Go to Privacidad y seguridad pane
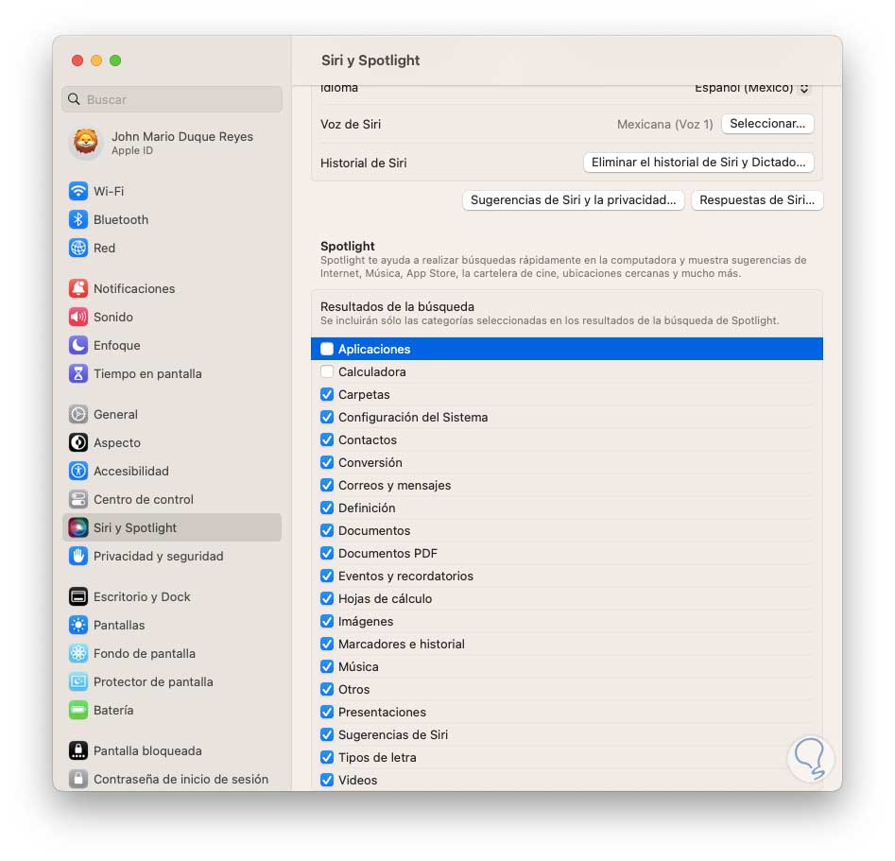895x861 pixels. [172, 556]
